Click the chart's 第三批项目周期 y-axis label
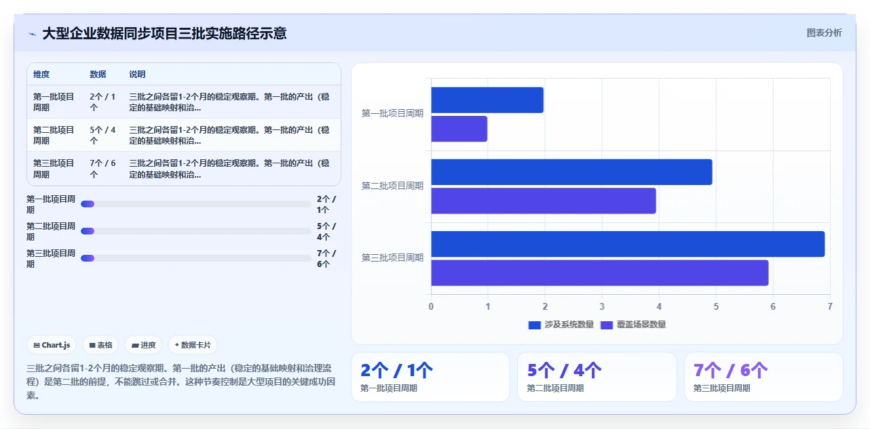 click(x=392, y=258)
